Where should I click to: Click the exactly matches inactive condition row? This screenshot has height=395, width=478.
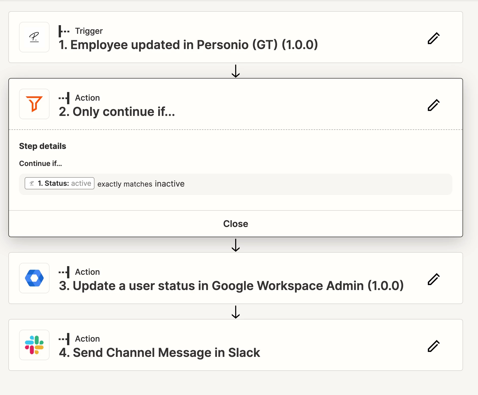coord(236,184)
